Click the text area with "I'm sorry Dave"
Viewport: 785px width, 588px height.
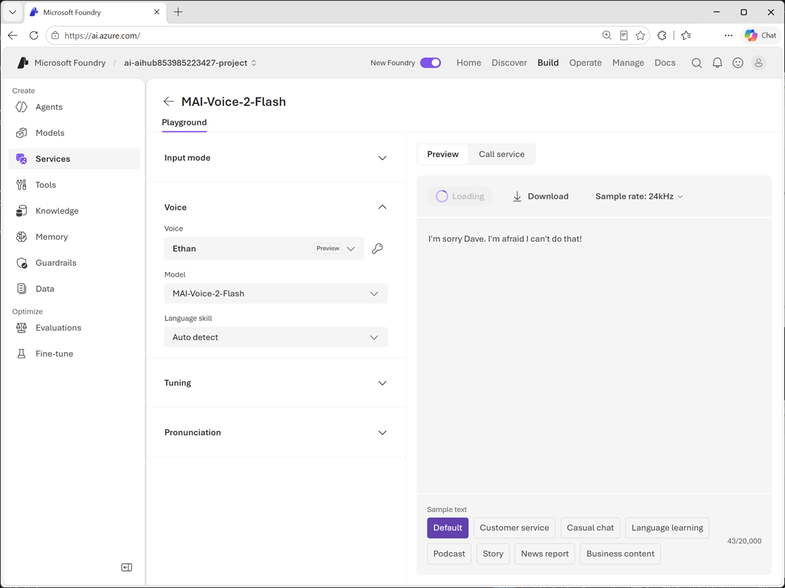tap(594, 356)
